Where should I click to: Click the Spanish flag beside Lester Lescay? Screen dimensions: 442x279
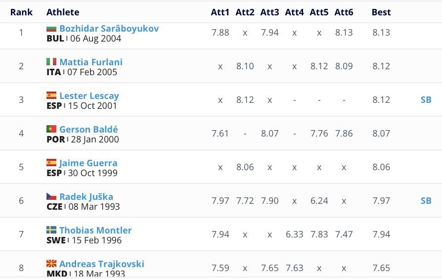(51, 95)
